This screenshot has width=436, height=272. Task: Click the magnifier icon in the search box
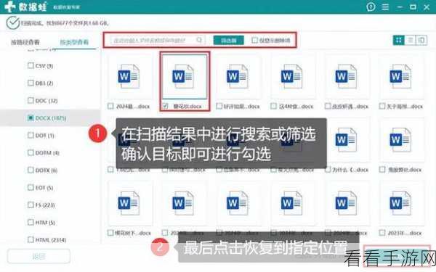pyautogui.click(x=199, y=40)
